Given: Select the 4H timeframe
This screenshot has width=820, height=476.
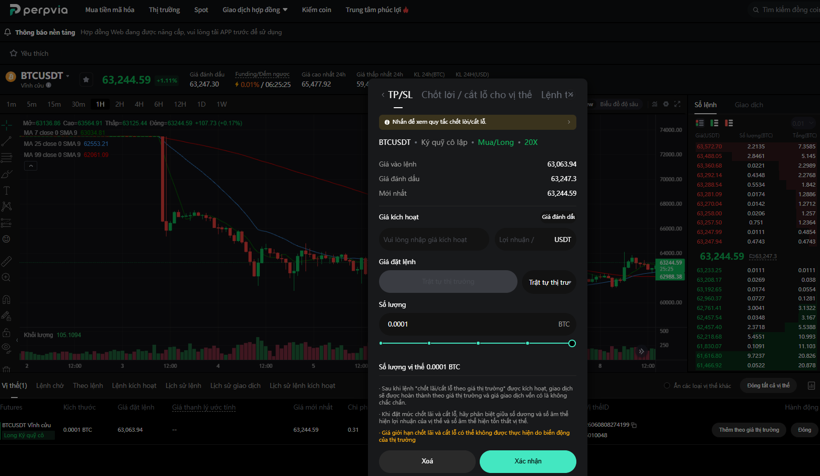Looking at the screenshot, I should tap(139, 104).
